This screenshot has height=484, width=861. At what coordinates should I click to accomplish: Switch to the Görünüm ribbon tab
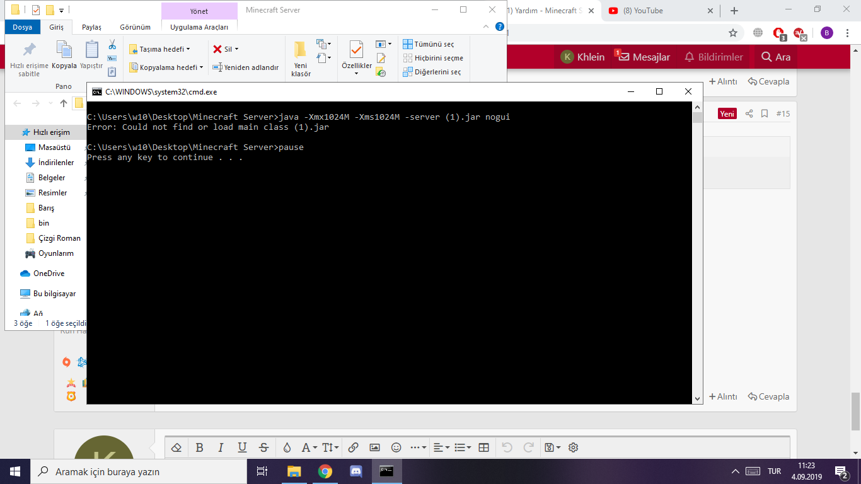tap(135, 27)
